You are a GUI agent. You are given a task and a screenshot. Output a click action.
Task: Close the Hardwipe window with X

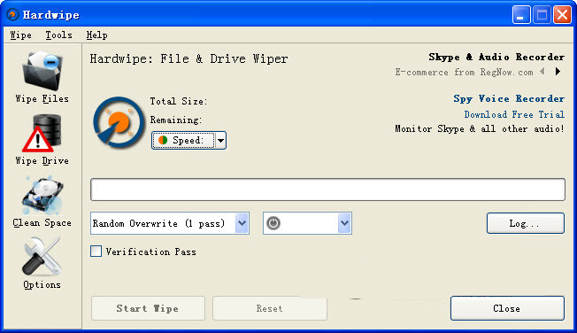click(x=562, y=15)
